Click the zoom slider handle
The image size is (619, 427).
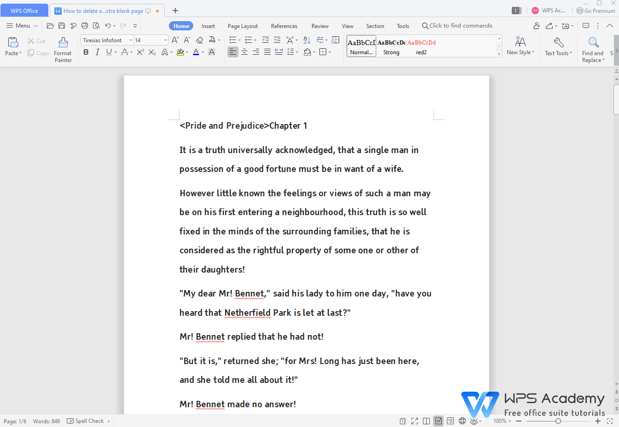[x=558, y=421]
